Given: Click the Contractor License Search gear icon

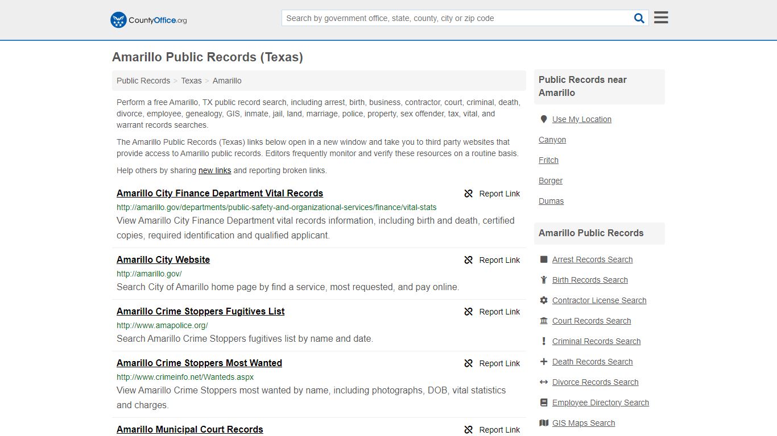Looking at the screenshot, I should (544, 300).
